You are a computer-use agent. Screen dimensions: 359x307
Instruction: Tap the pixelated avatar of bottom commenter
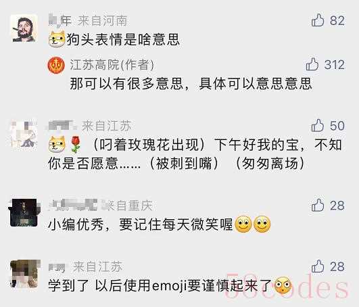click(24, 274)
